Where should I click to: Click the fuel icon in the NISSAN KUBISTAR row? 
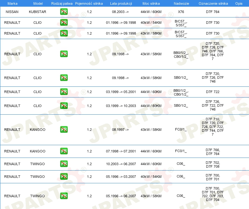[64, 11]
